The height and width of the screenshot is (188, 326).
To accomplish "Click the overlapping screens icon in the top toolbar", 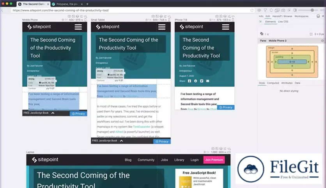I will click(x=277, y=10).
